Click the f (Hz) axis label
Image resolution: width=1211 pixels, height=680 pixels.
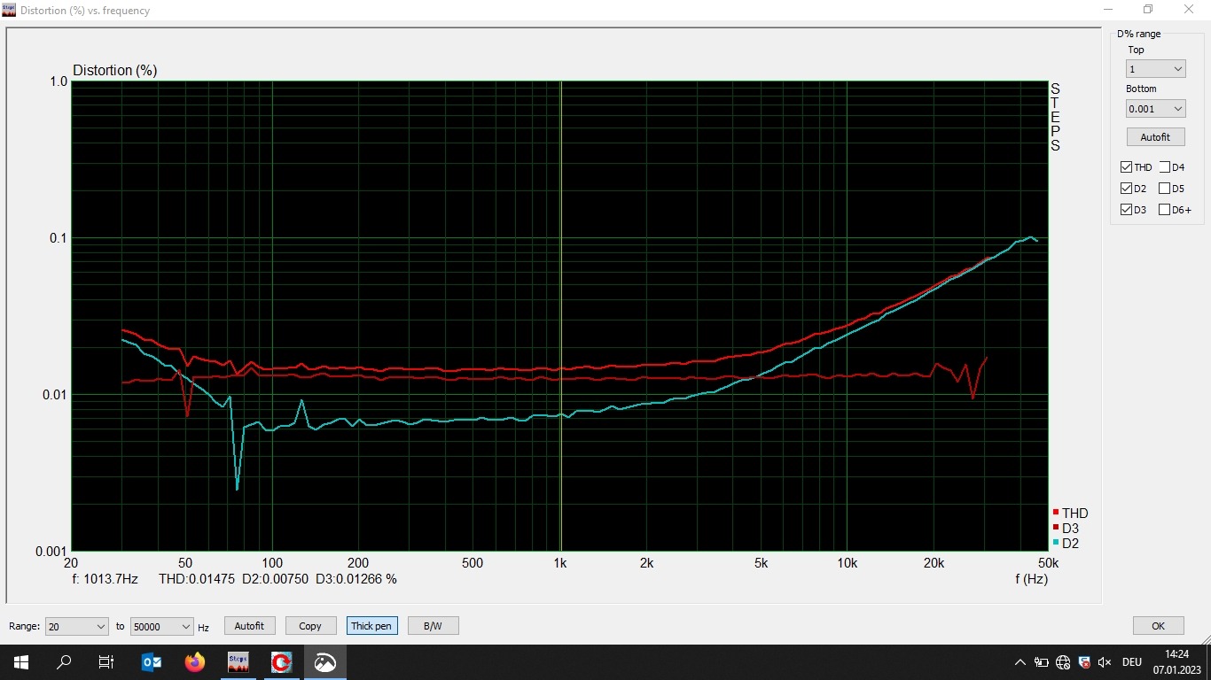pyautogui.click(x=1031, y=579)
